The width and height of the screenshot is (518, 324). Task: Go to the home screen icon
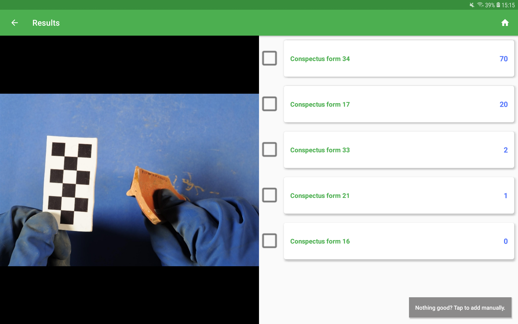tap(505, 23)
